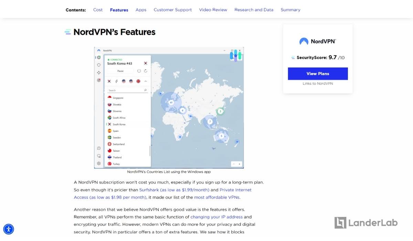Jump to Apps section in Contents
The width and height of the screenshot is (413, 241).
pos(141,10)
